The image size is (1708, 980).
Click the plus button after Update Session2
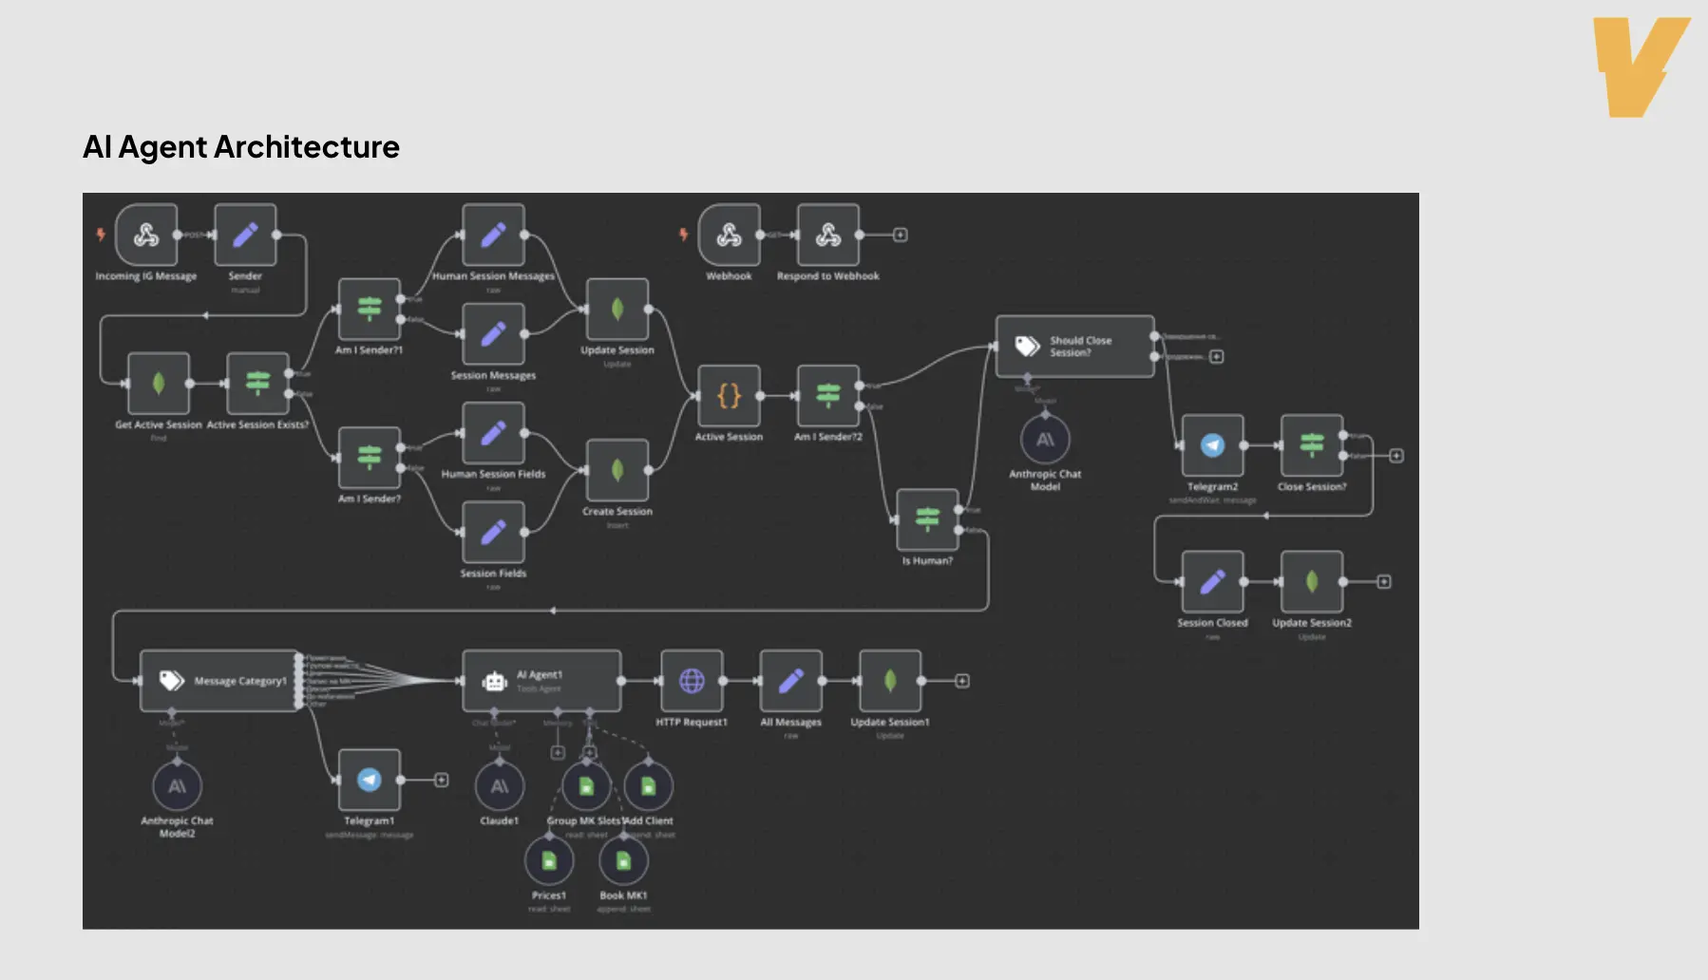pos(1384,581)
